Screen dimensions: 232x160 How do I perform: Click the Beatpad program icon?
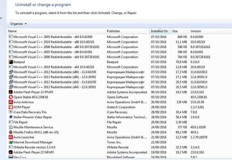click(x=11, y=62)
